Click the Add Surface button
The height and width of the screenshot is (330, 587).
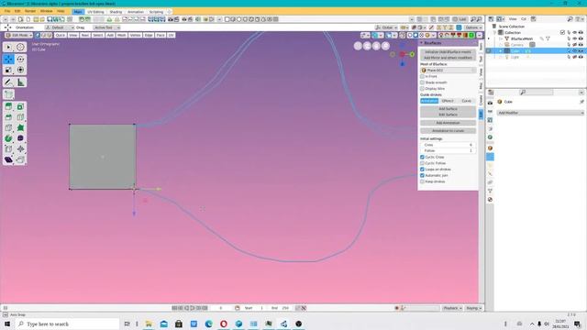pyautogui.click(x=448, y=109)
